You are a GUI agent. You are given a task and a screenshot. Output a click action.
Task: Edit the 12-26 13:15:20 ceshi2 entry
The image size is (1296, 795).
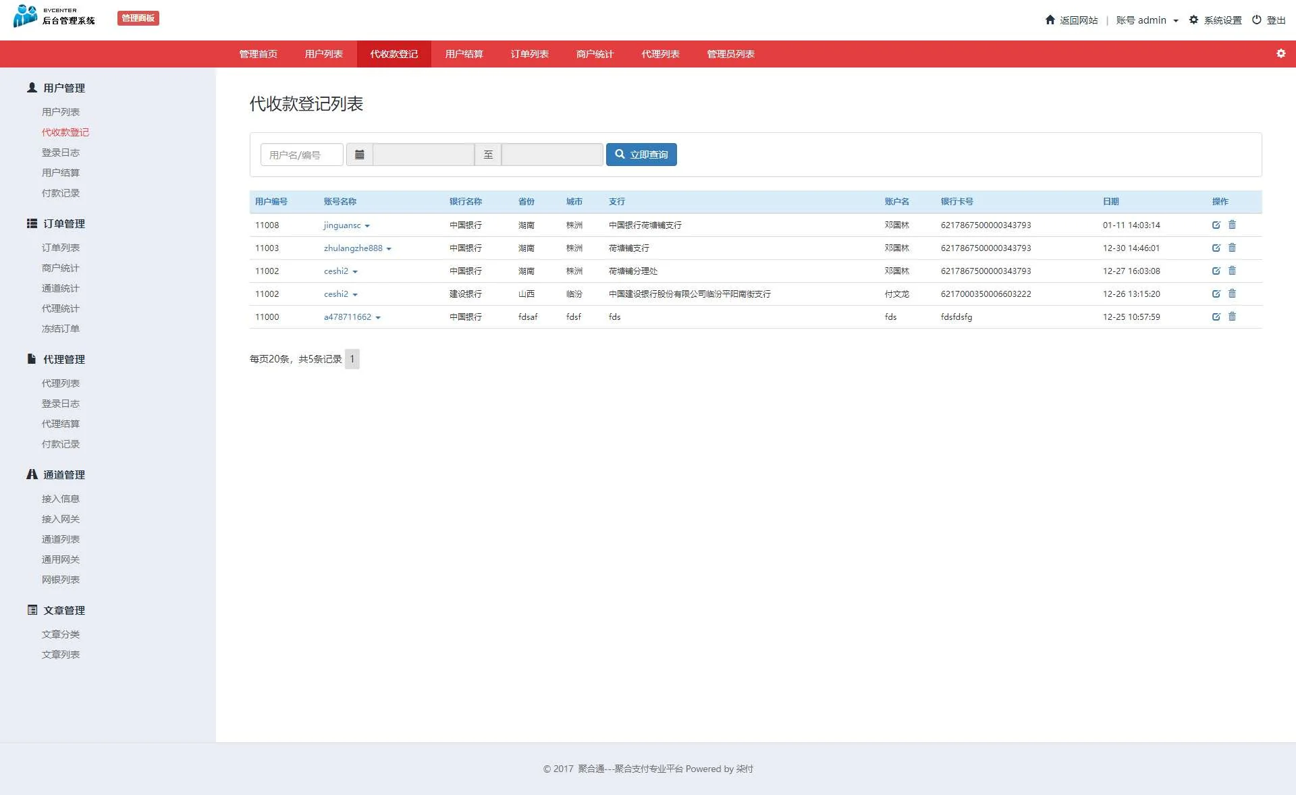coord(1216,294)
